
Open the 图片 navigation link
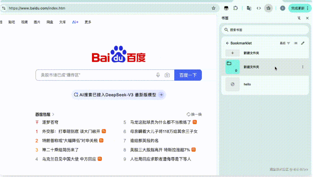pyautogui.click(x=37, y=22)
